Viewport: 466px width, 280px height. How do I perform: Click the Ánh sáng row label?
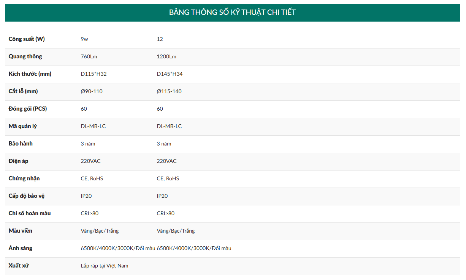(x=21, y=248)
